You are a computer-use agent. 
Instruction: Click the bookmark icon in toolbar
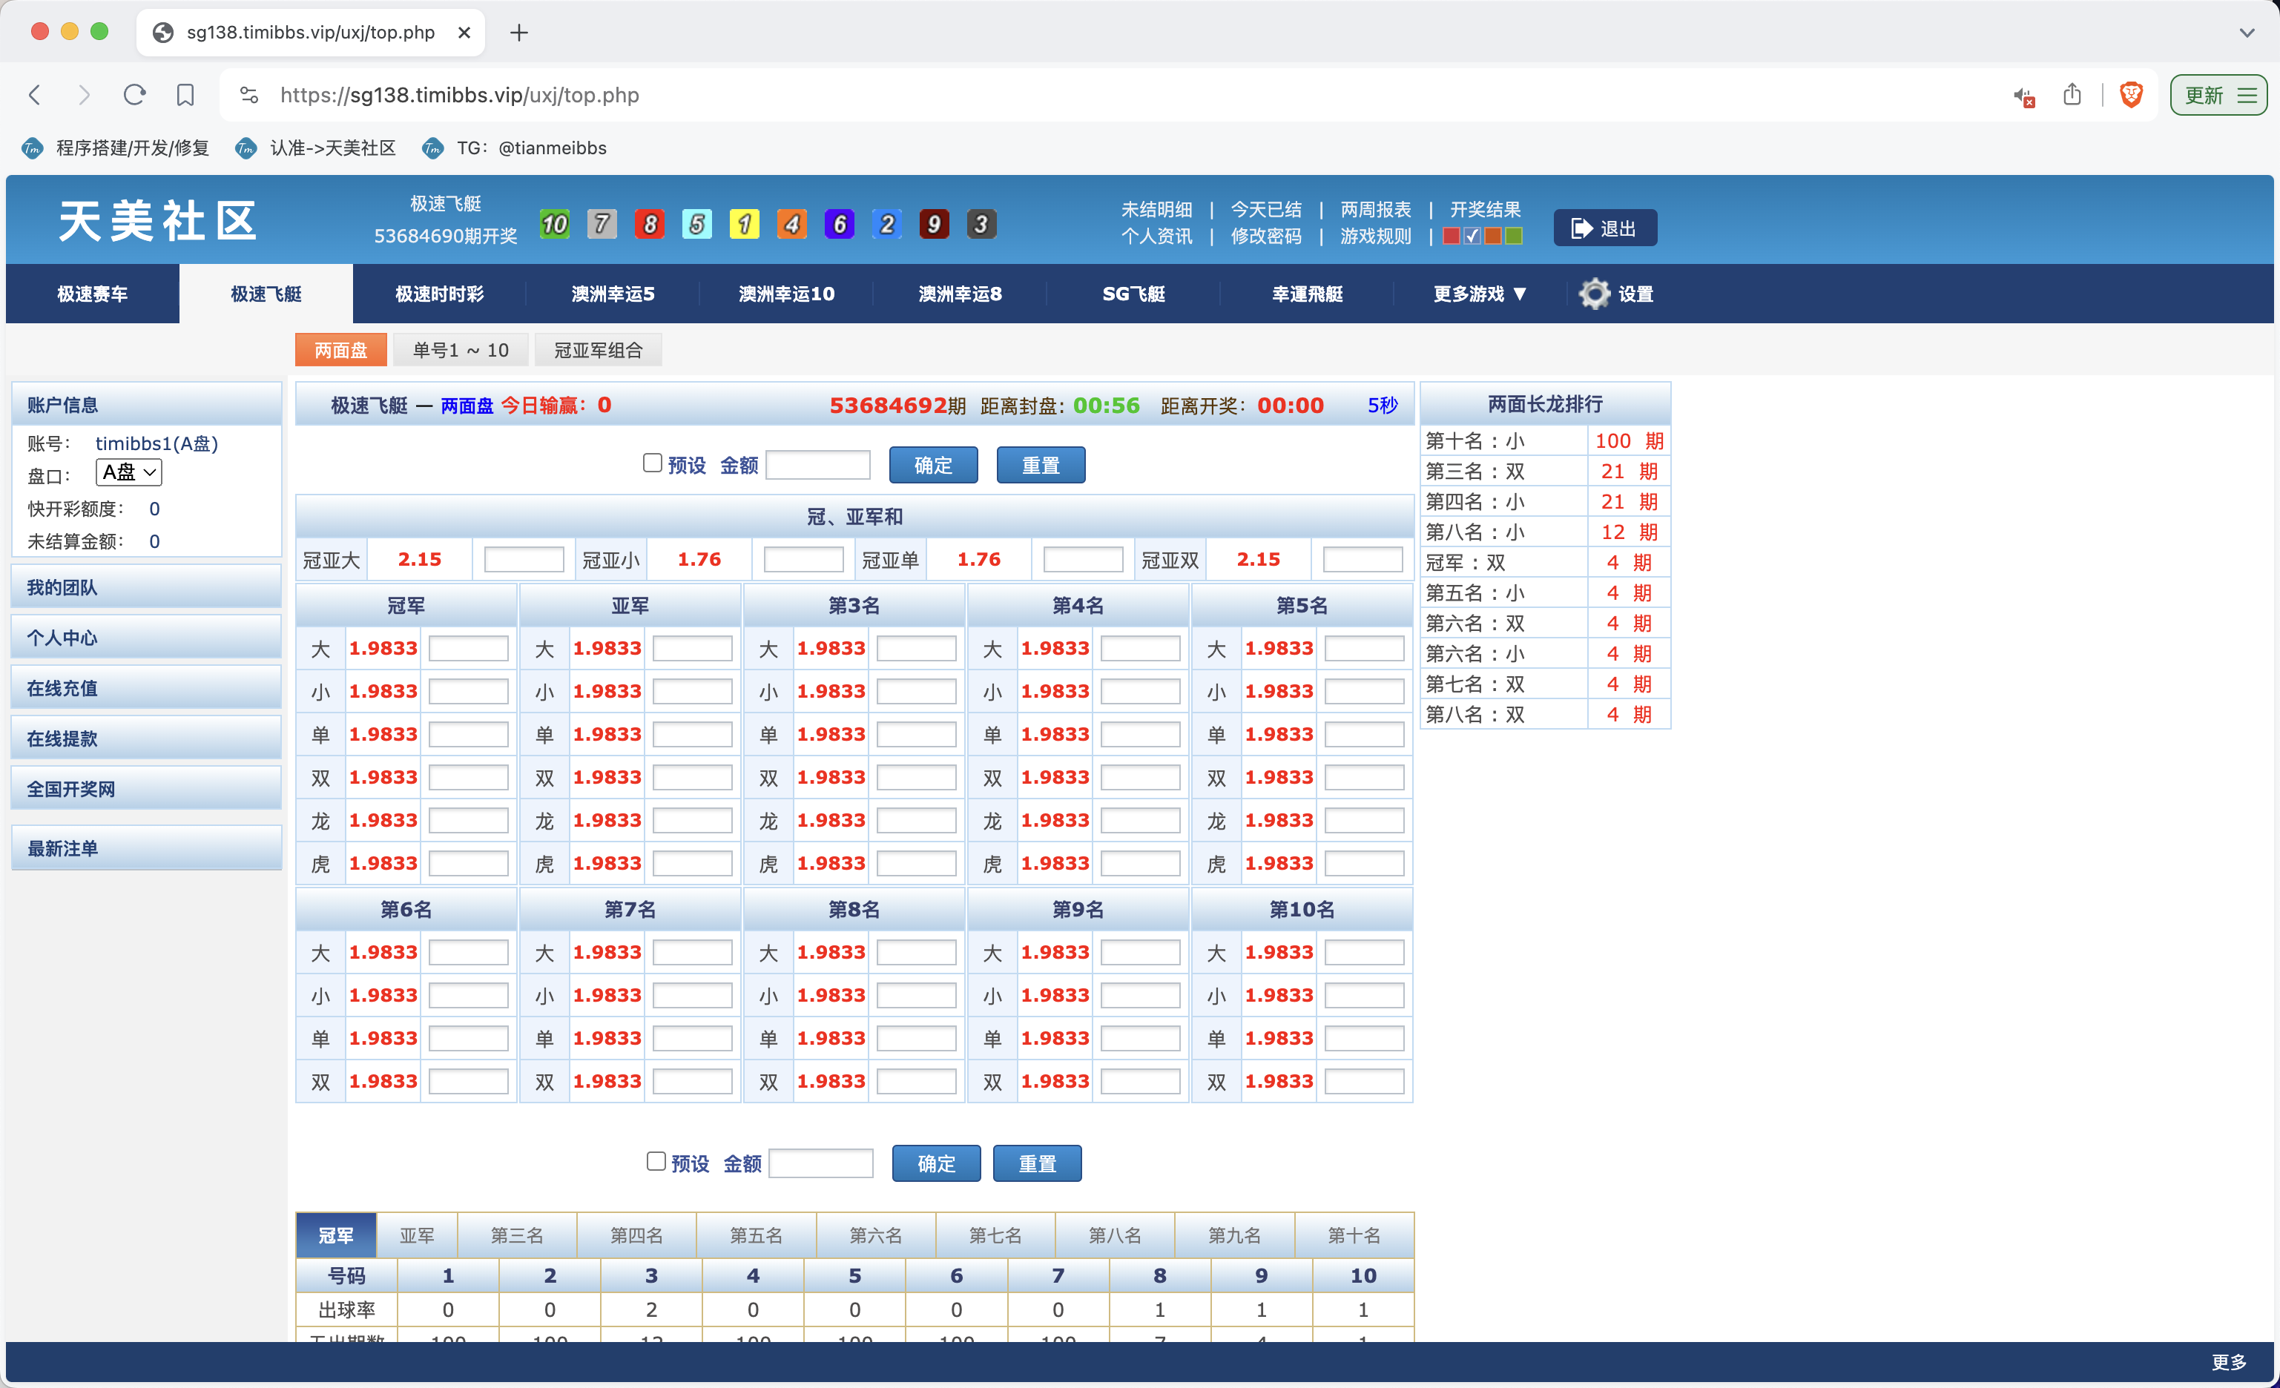click(x=185, y=95)
